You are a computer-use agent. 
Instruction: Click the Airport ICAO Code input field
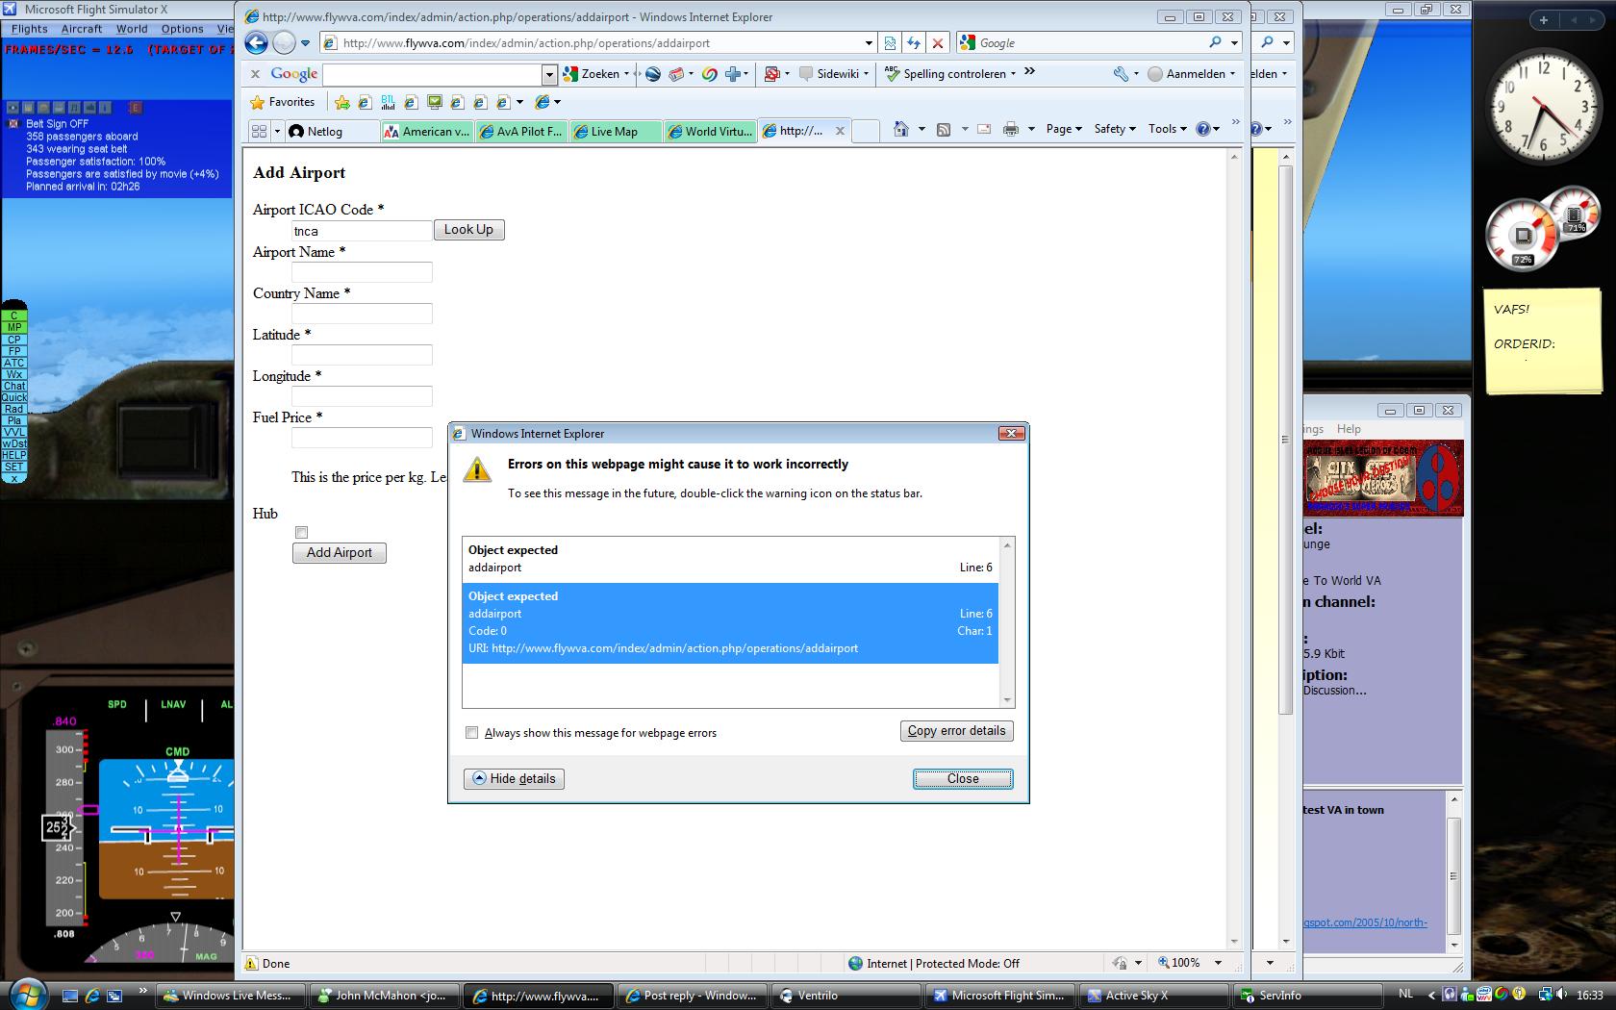pyautogui.click(x=362, y=231)
